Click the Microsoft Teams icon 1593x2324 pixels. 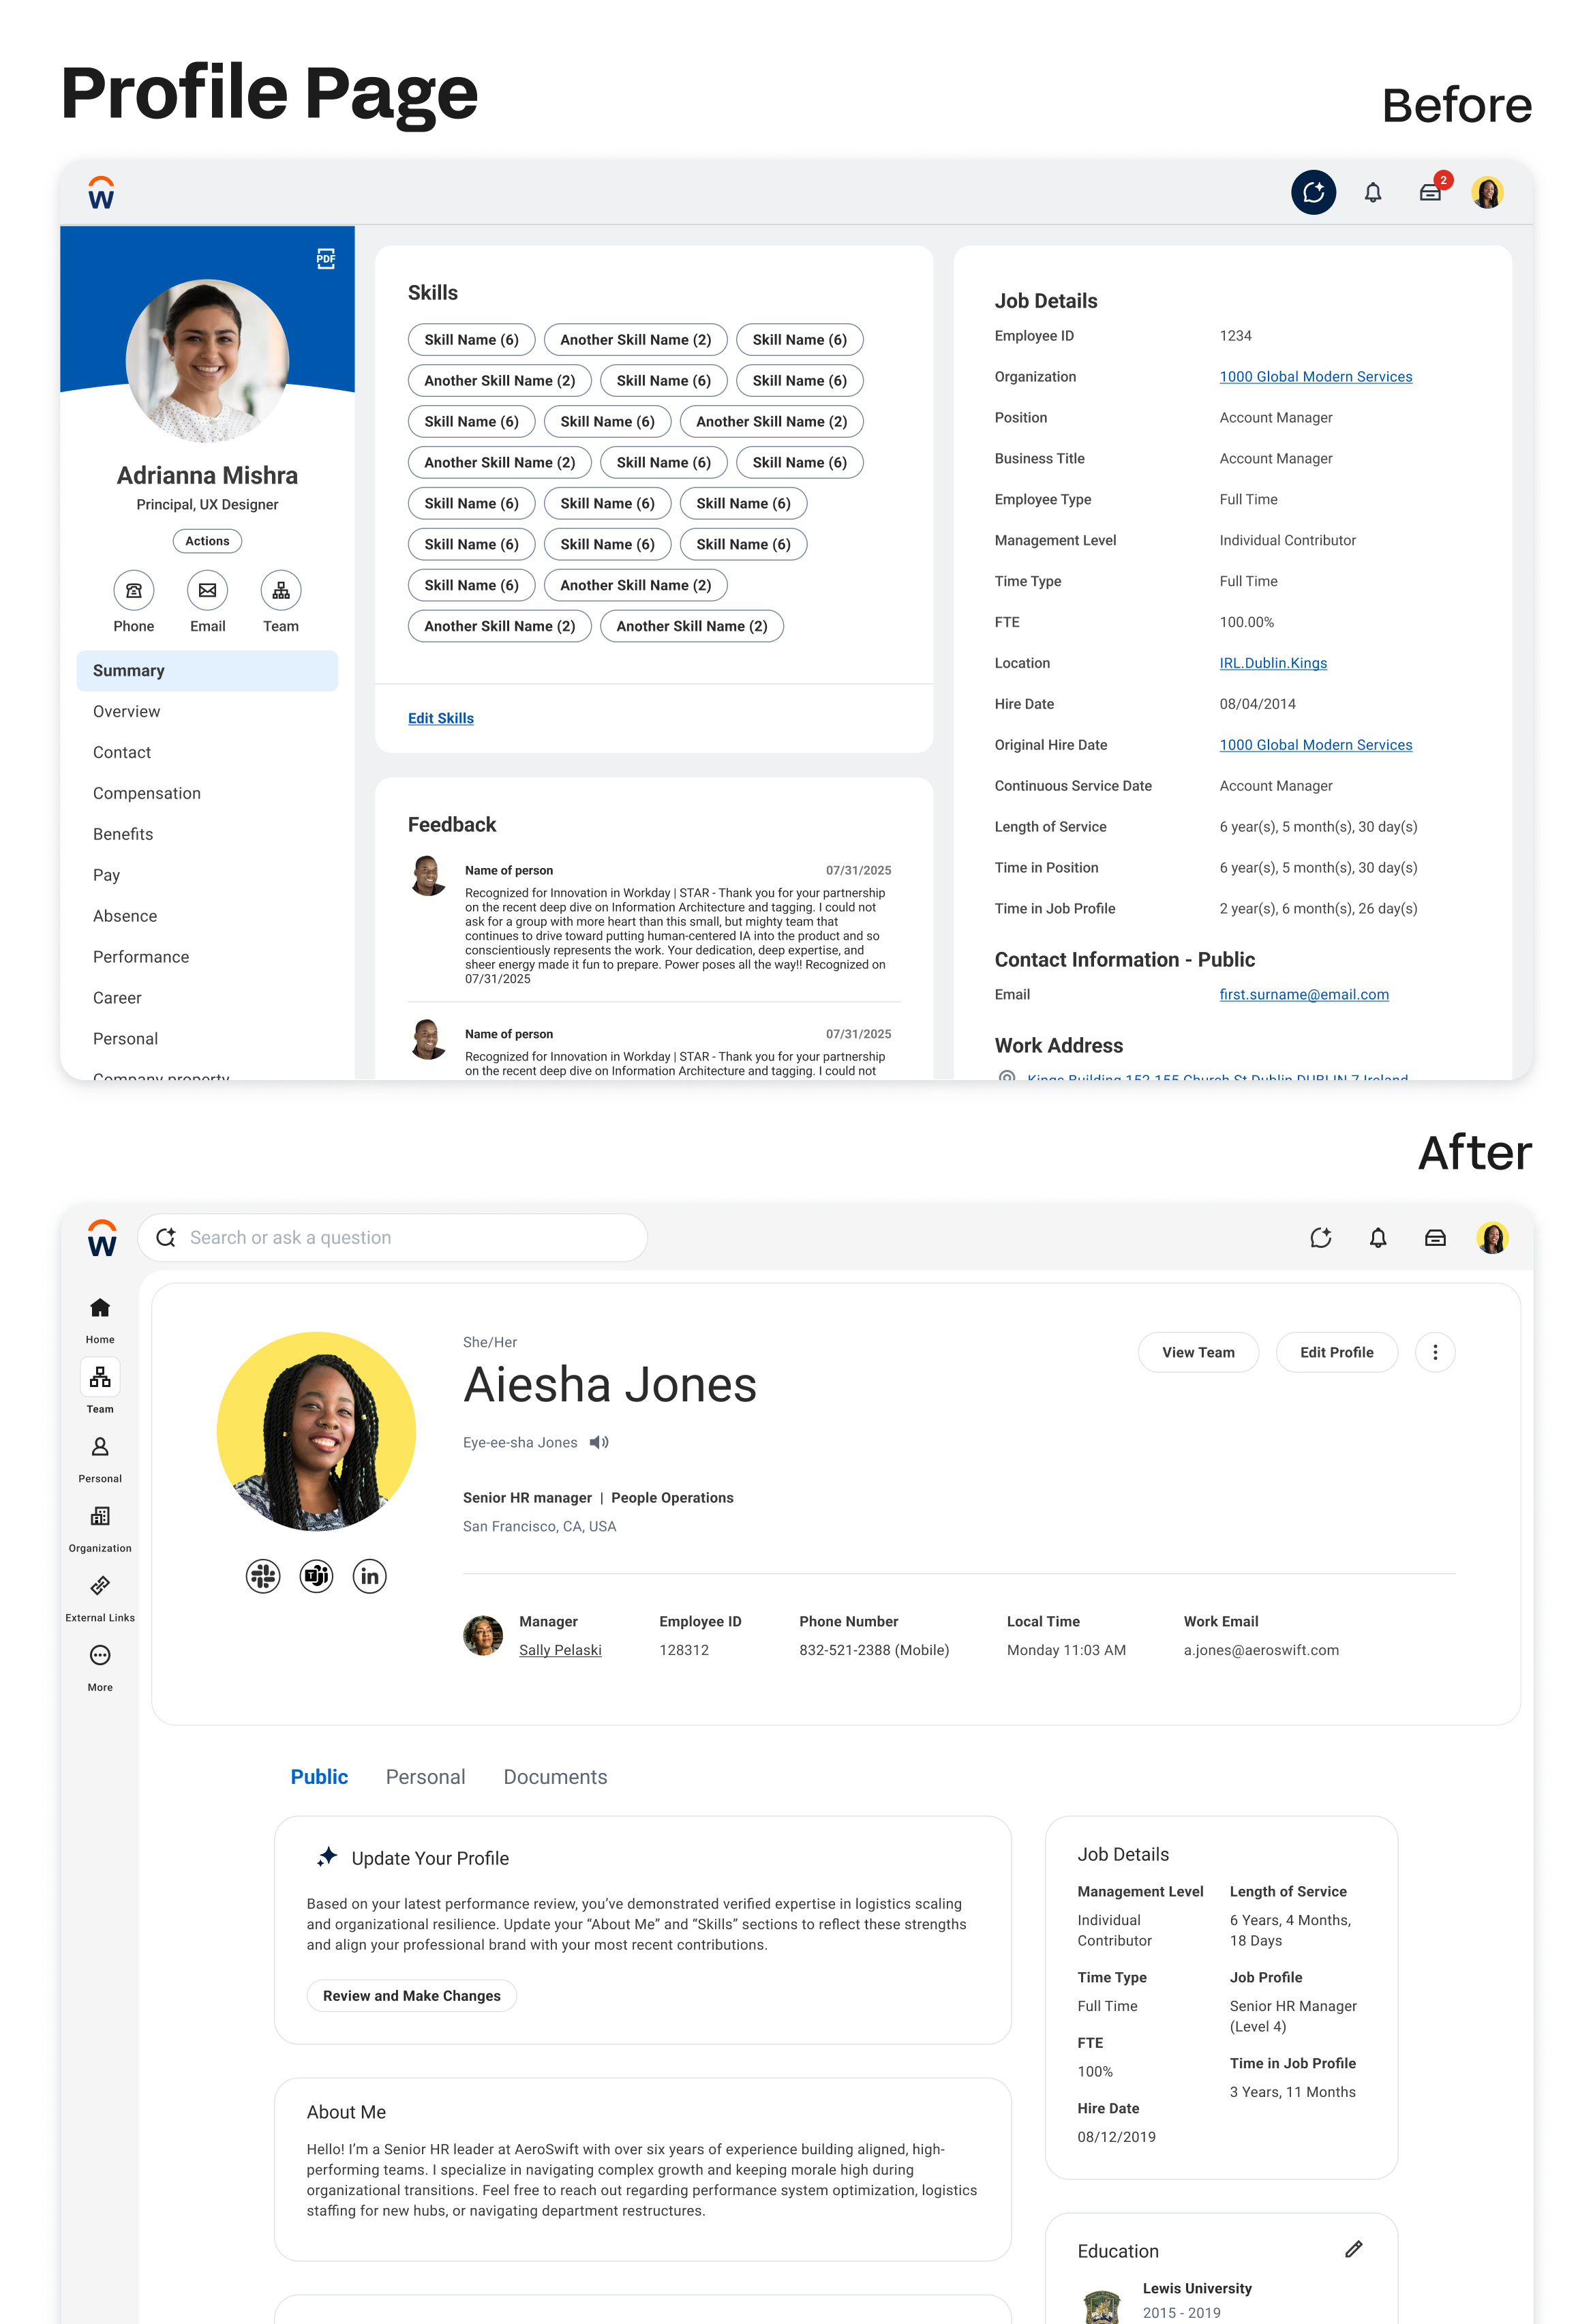pyautogui.click(x=317, y=1576)
